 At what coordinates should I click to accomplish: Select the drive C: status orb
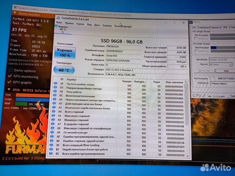tap(56, 26)
